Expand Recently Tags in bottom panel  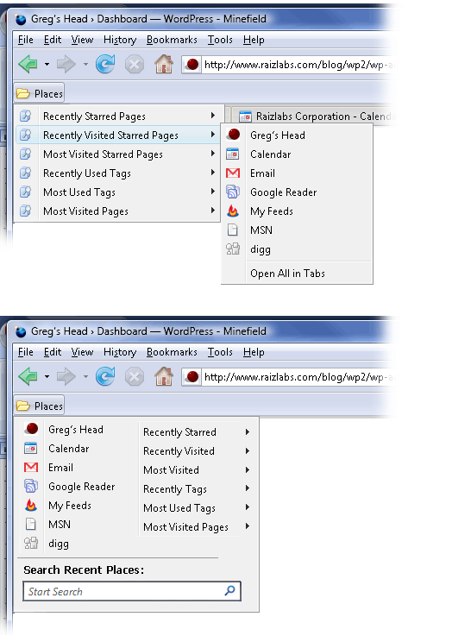tap(248, 488)
